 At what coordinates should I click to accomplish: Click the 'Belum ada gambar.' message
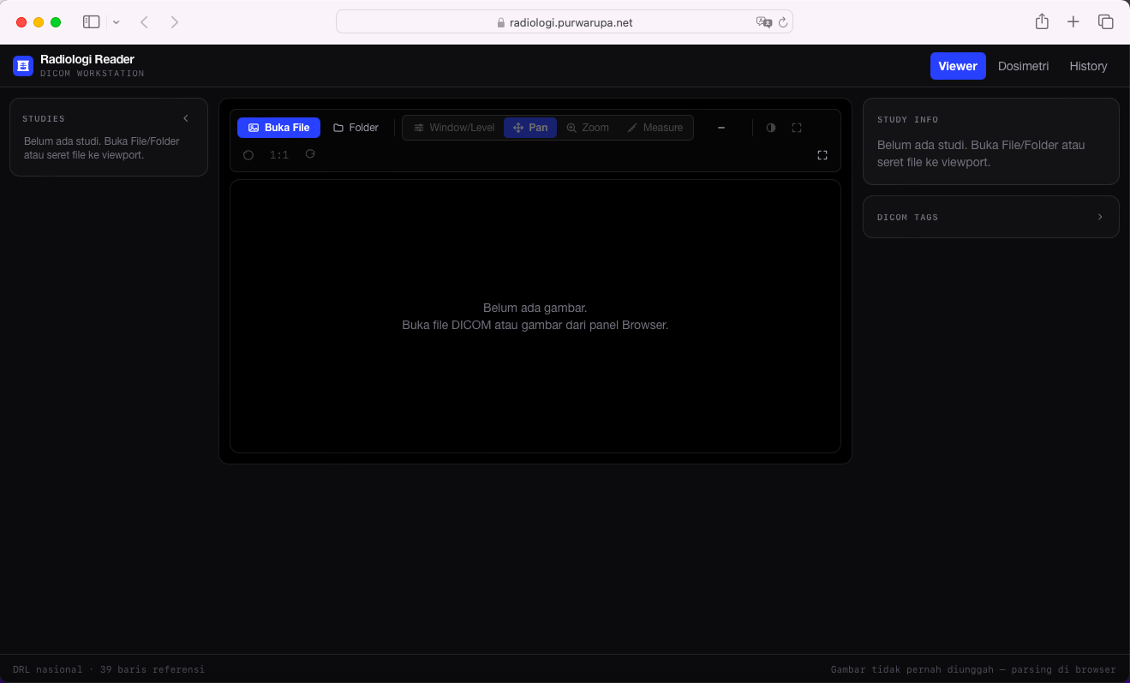tap(535, 308)
